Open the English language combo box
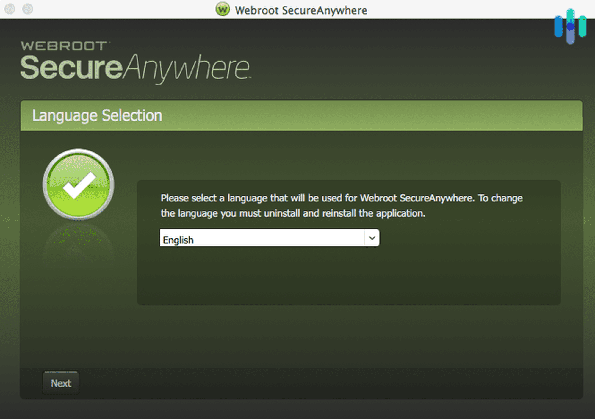The width and height of the screenshot is (595, 419). click(x=268, y=238)
